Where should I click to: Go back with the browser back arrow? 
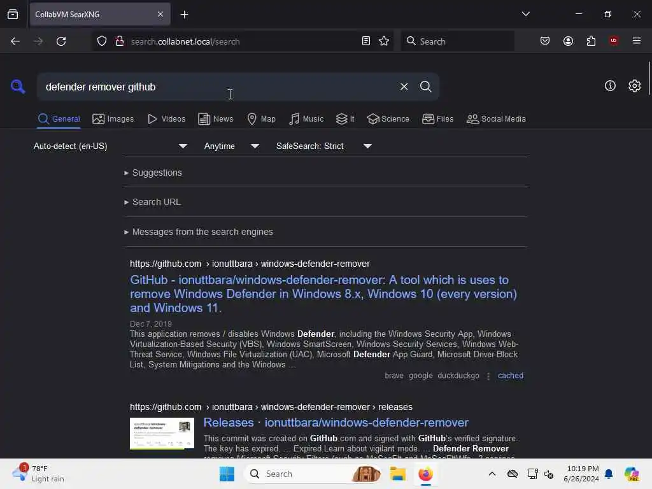pyautogui.click(x=15, y=41)
